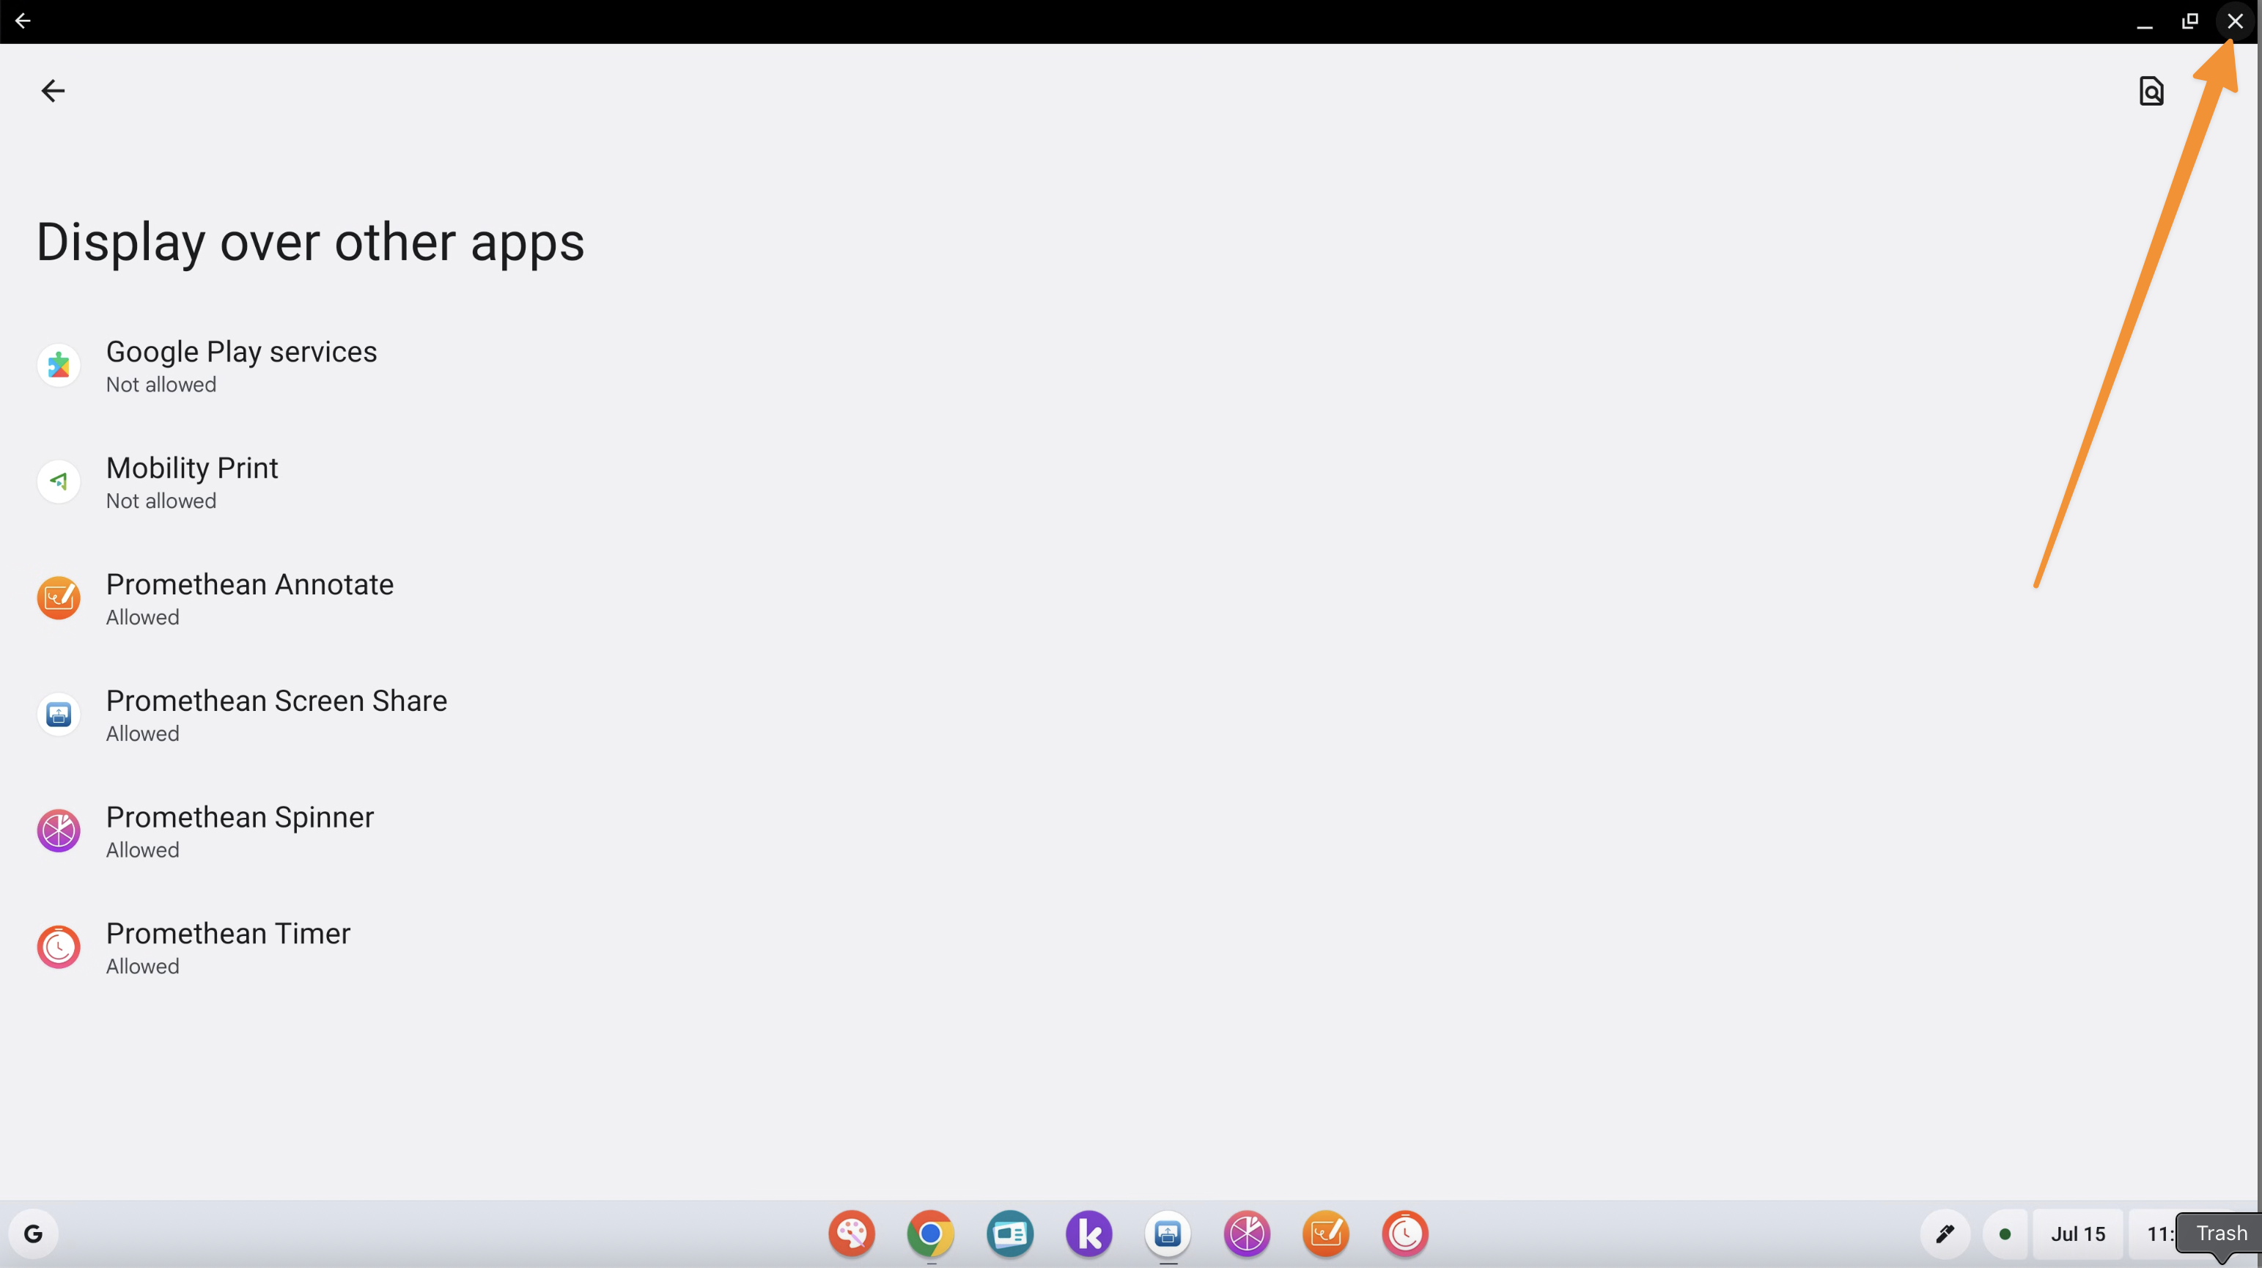Open the stylus tools pen icon
The image size is (2262, 1268).
(x=1945, y=1234)
